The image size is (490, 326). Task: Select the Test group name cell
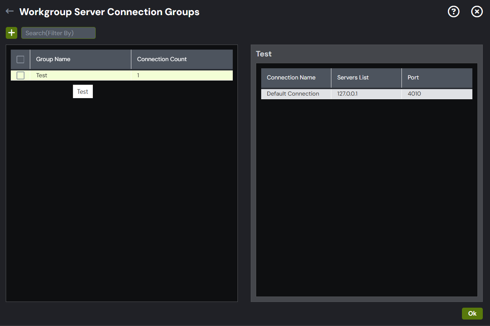81,75
